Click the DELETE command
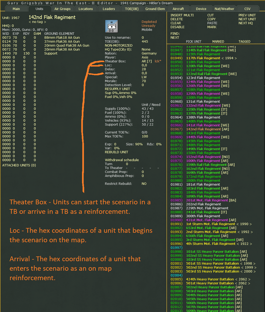Screen dimensions: 265x312 tap(177, 19)
